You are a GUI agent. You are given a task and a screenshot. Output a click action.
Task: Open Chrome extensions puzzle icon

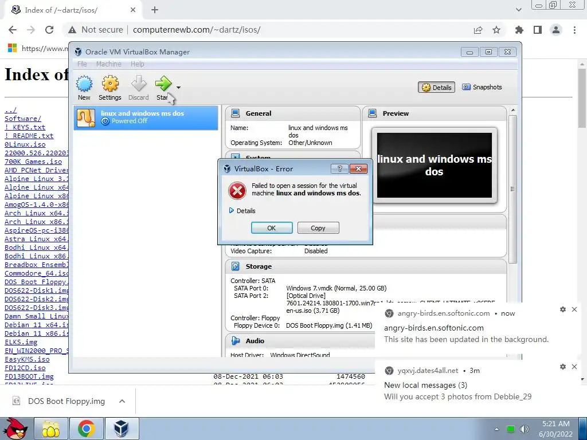[x=519, y=30]
